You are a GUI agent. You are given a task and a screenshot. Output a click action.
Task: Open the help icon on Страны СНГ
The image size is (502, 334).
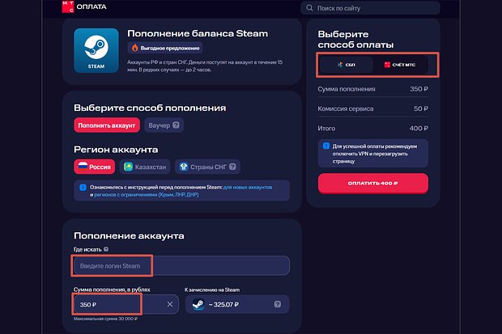point(232,167)
